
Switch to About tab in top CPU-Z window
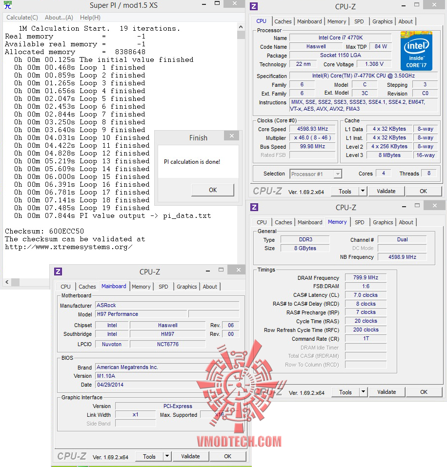click(406, 21)
